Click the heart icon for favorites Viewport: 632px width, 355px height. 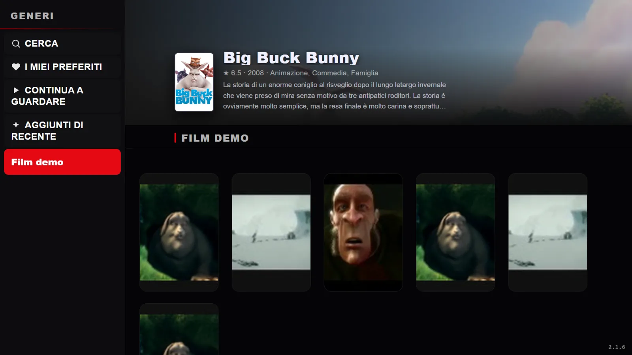[x=16, y=67]
